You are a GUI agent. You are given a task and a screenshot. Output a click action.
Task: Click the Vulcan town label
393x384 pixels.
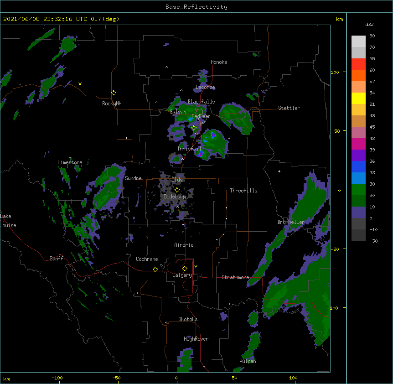click(248, 361)
